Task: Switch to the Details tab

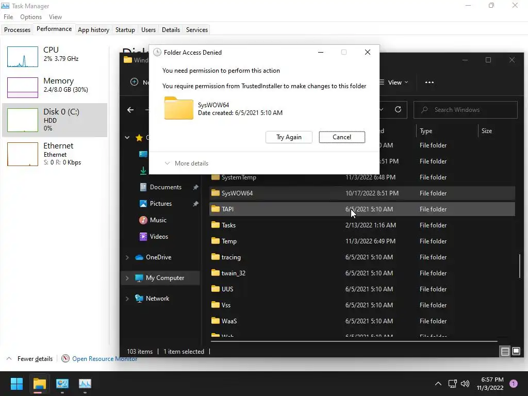Action: pos(171,29)
